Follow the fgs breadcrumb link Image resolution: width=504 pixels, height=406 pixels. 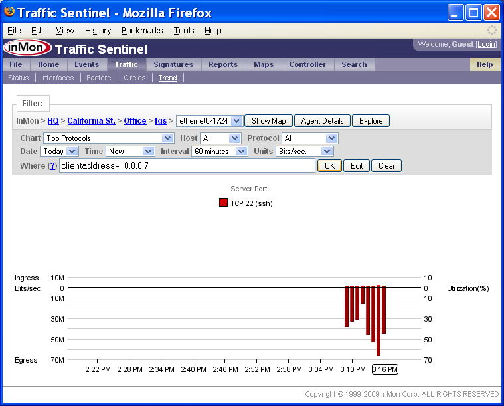tap(161, 121)
